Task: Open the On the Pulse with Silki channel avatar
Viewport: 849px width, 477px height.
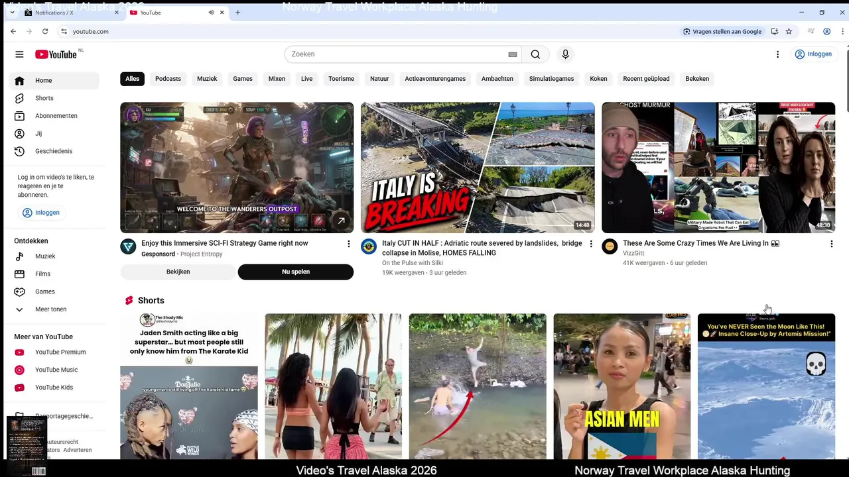Action: point(369,246)
